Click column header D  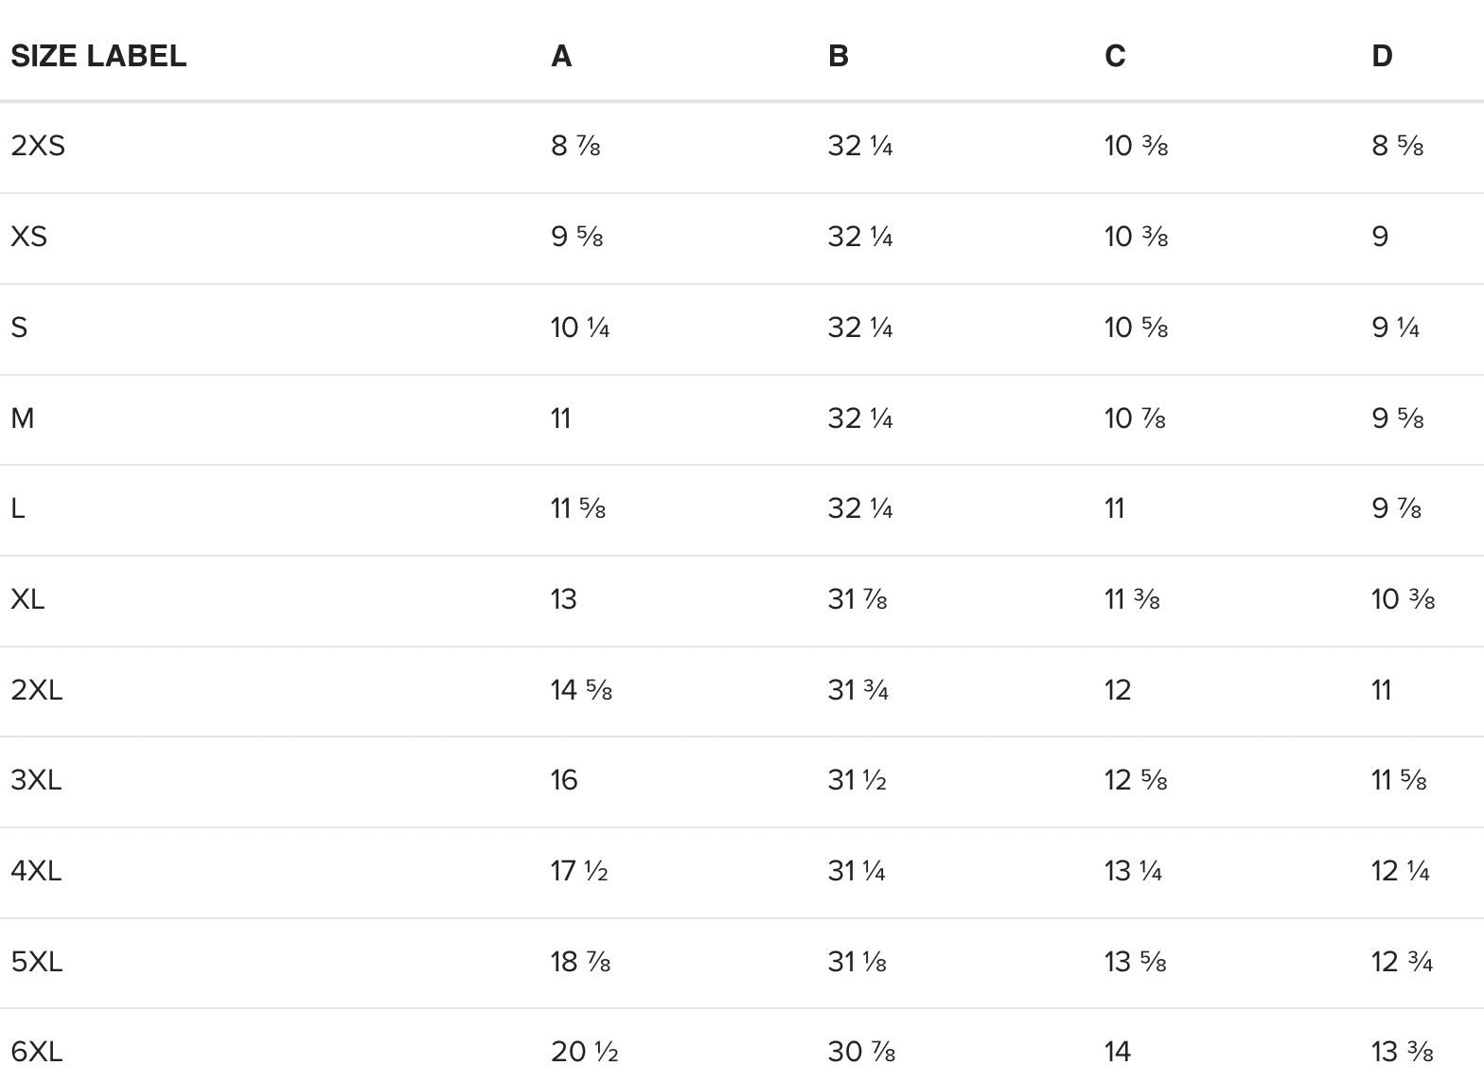(x=1382, y=56)
